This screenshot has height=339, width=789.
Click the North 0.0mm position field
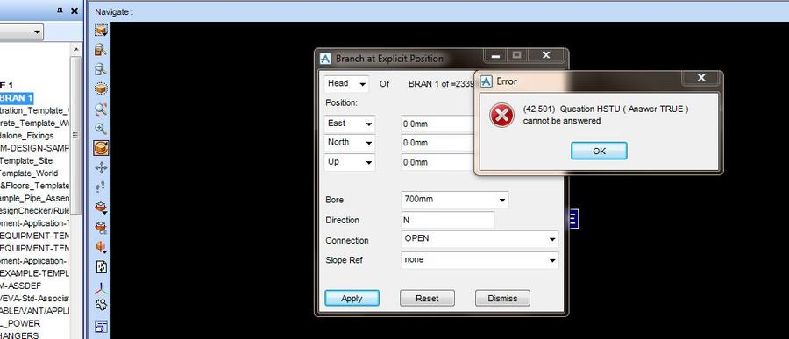coord(437,143)
